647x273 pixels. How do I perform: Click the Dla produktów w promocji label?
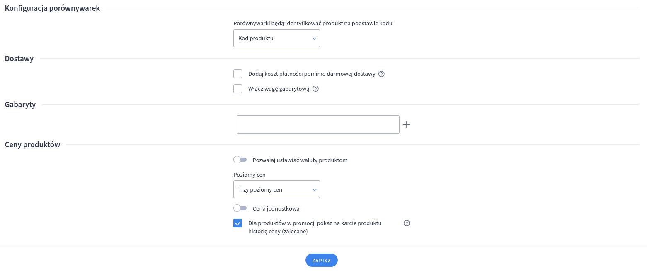315,227
